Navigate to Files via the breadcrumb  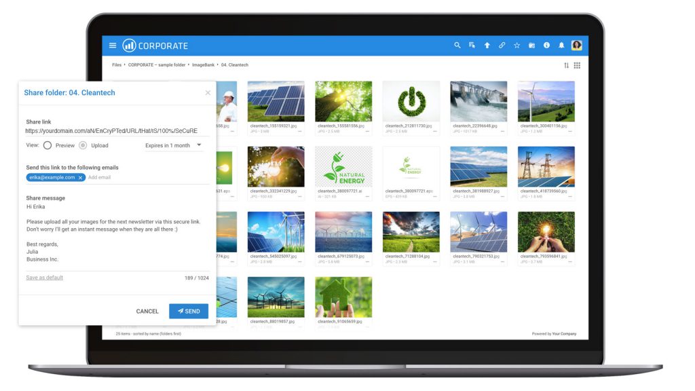coord(116,65)
